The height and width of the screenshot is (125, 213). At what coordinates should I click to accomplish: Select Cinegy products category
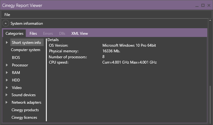(x=25, y=110)
